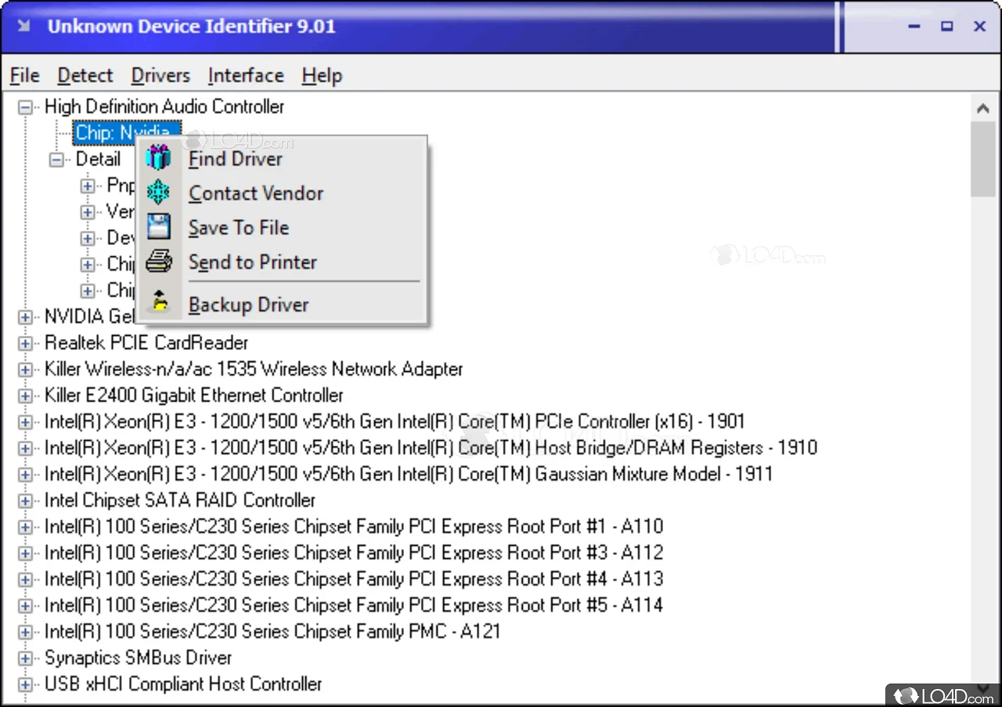Choose Backup Driver from context menu
This screenshot has width=1002, height=707.
pyautogui.click(x=282, y=304)
